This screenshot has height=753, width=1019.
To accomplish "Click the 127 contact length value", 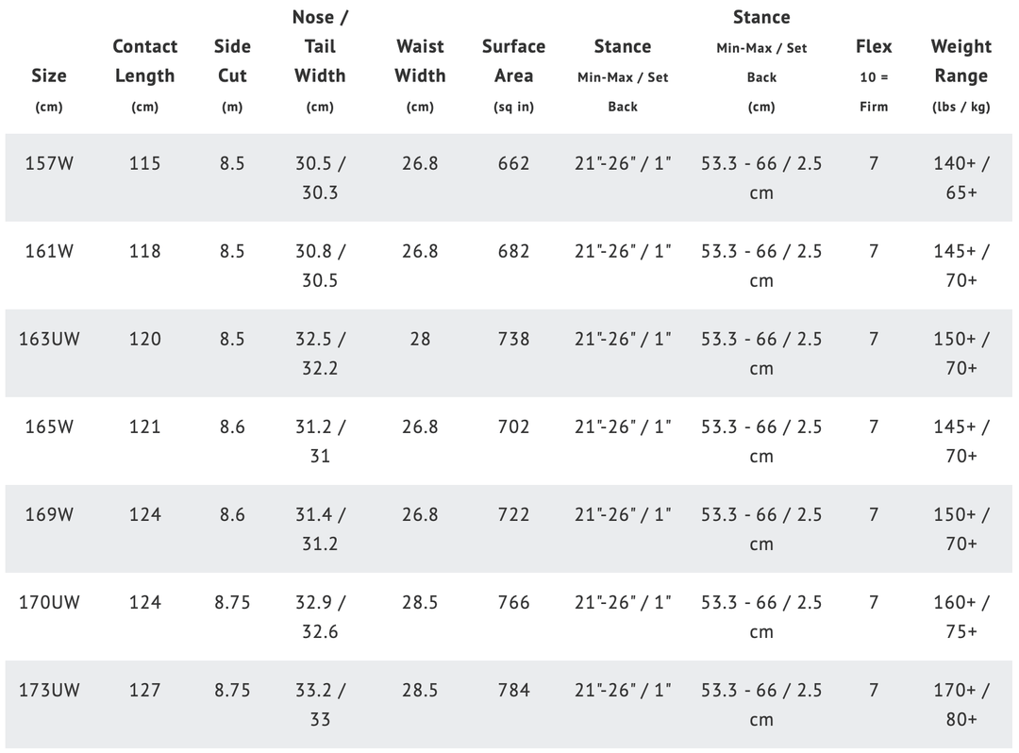I will [x=144, y=690].
